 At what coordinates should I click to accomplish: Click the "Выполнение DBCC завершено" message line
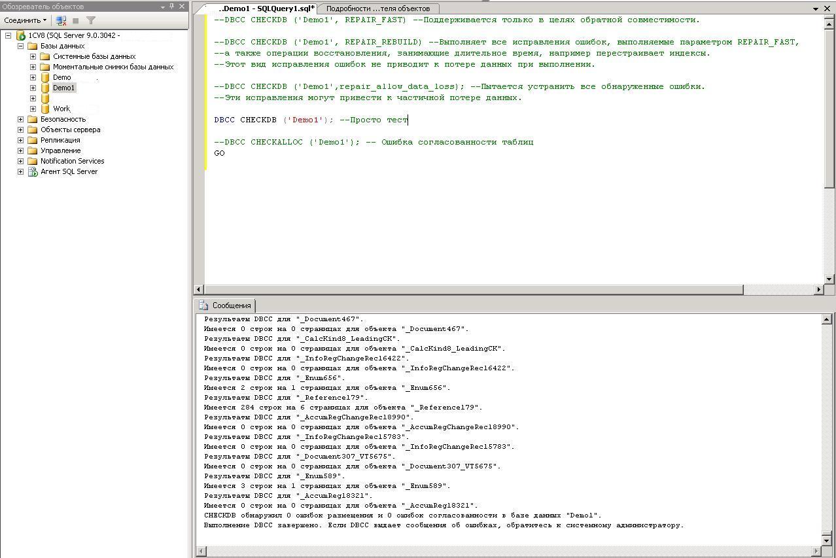click(444, 525)
